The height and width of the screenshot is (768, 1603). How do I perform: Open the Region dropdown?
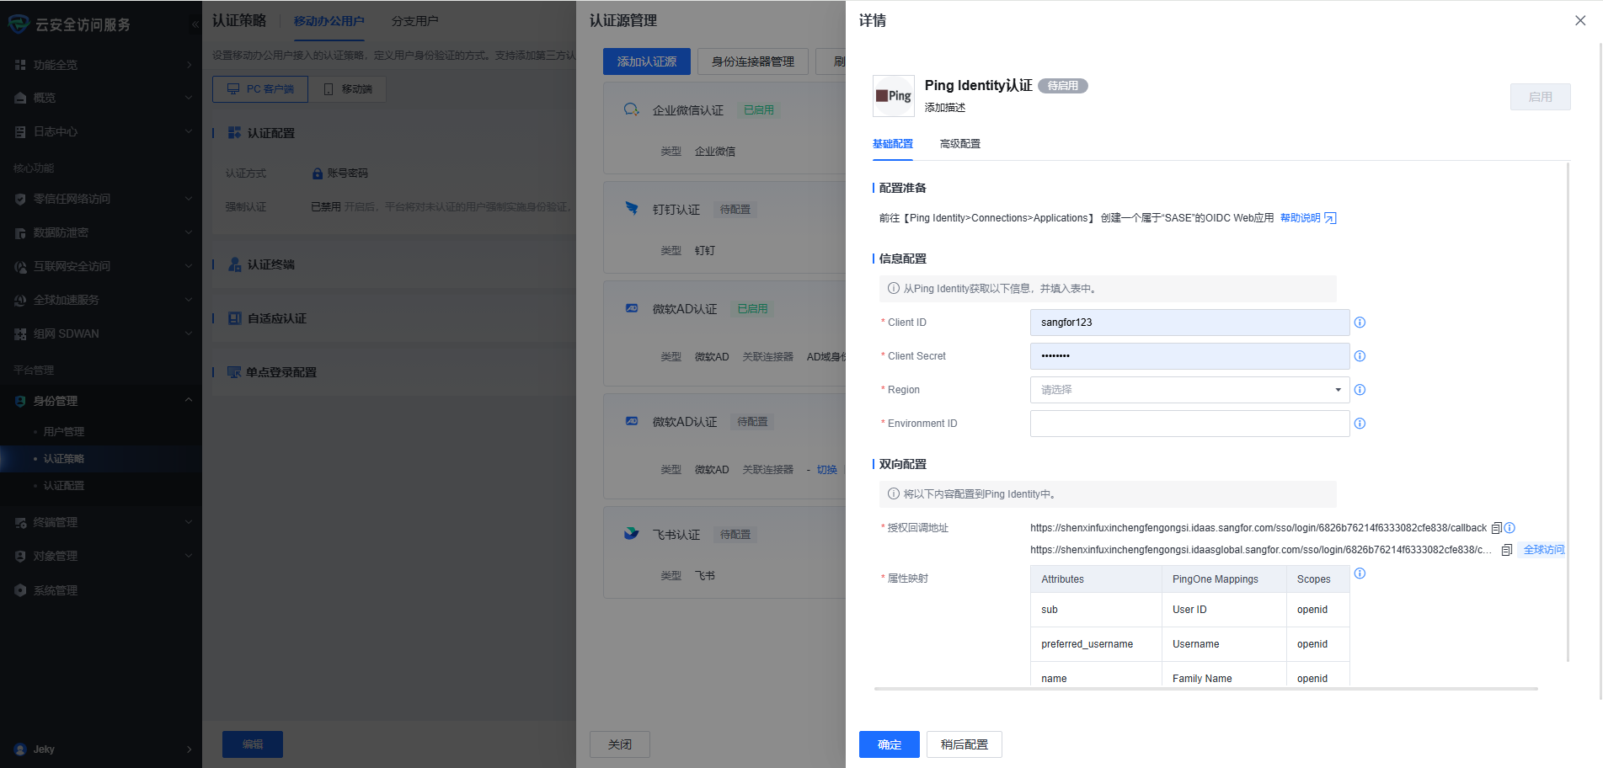[1189, 390]
